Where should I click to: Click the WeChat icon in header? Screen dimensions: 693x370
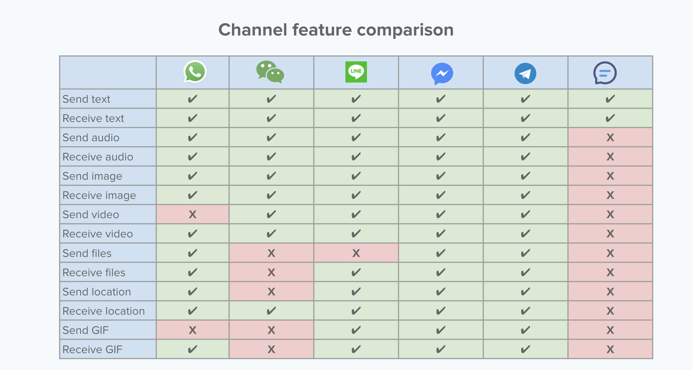point(270,72)
